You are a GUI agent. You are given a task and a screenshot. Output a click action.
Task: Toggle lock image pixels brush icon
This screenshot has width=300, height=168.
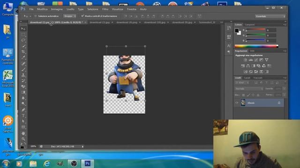248,95
